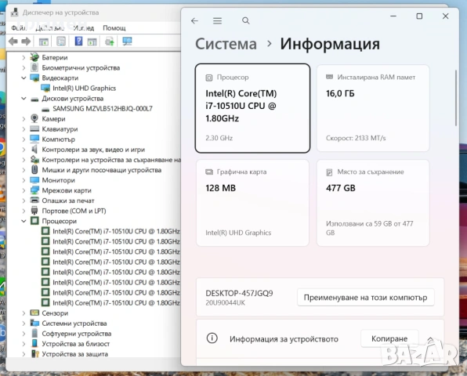Image resolution: width=467 pixels, height=376 pixels.
Task: Click the update driver toolbar icon
Action: tap(109, 41)
